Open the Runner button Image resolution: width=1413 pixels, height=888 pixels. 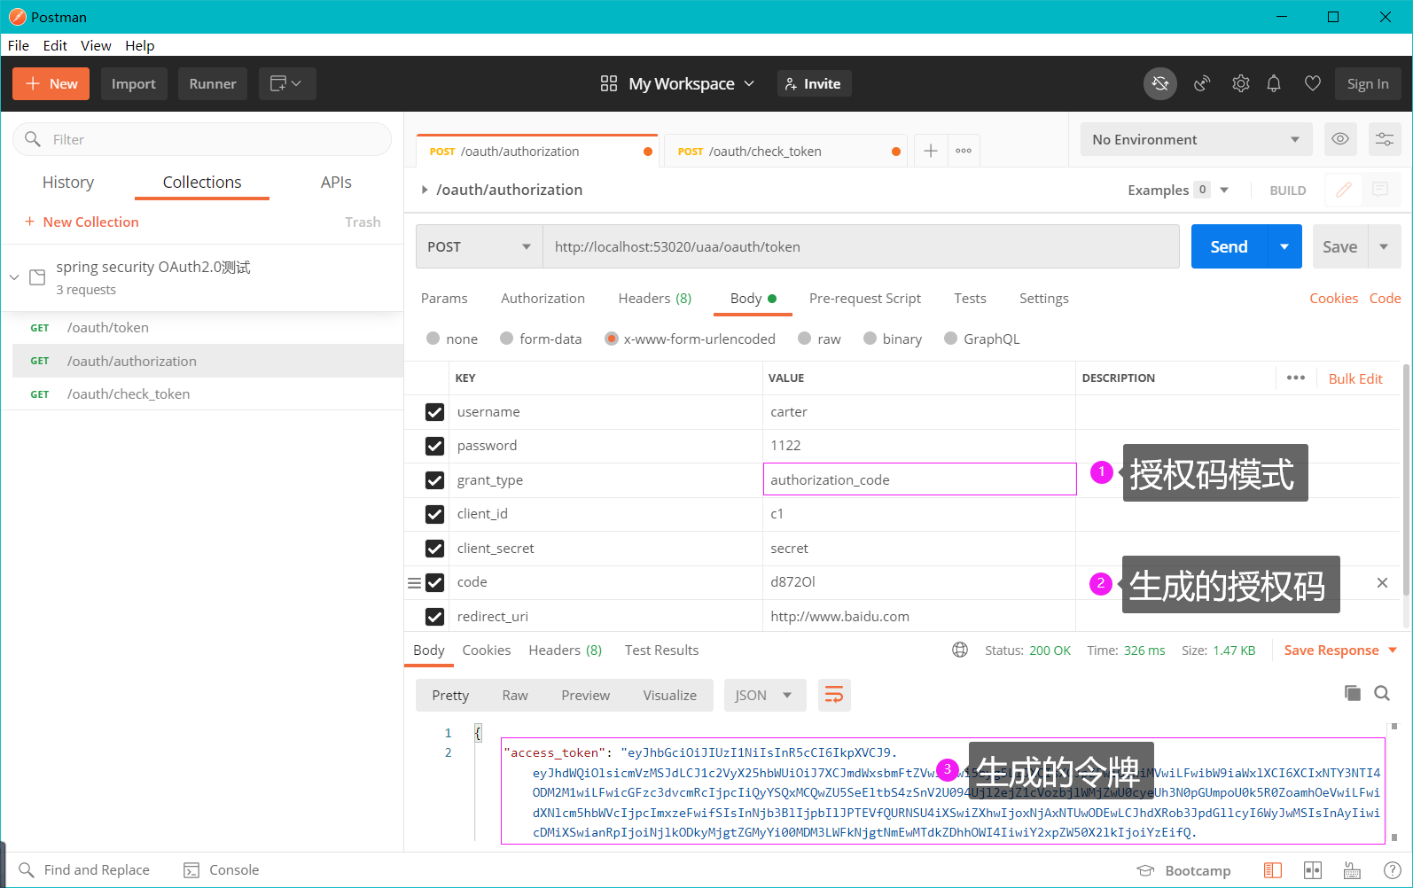213,83
